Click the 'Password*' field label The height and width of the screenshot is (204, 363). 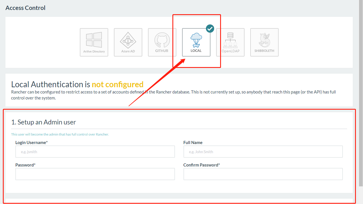click(25, 165)
